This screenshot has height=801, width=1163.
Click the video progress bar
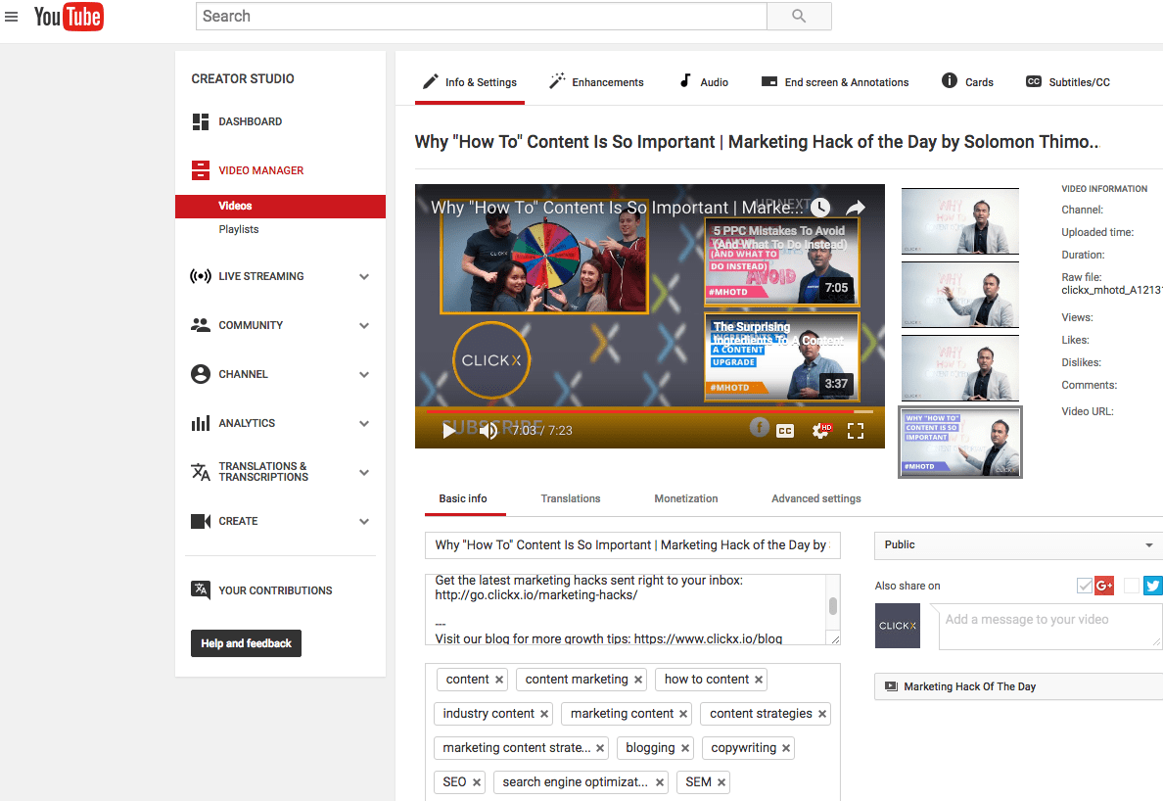(649, 411)
